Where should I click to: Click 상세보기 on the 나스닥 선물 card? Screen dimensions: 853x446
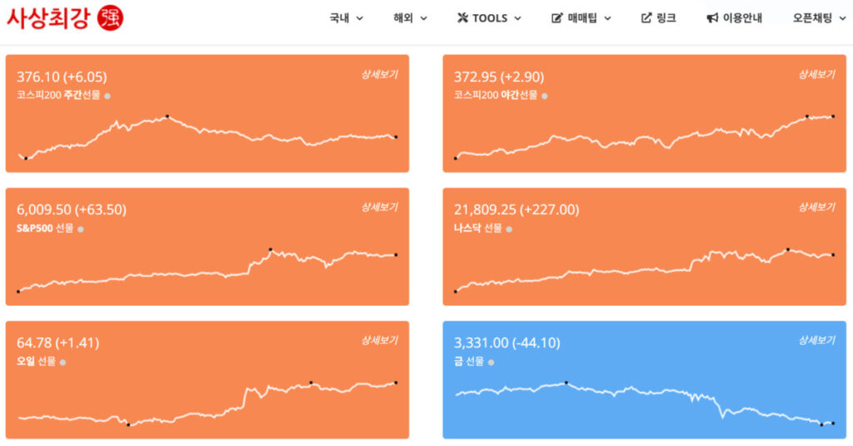(x=816, y=208)
